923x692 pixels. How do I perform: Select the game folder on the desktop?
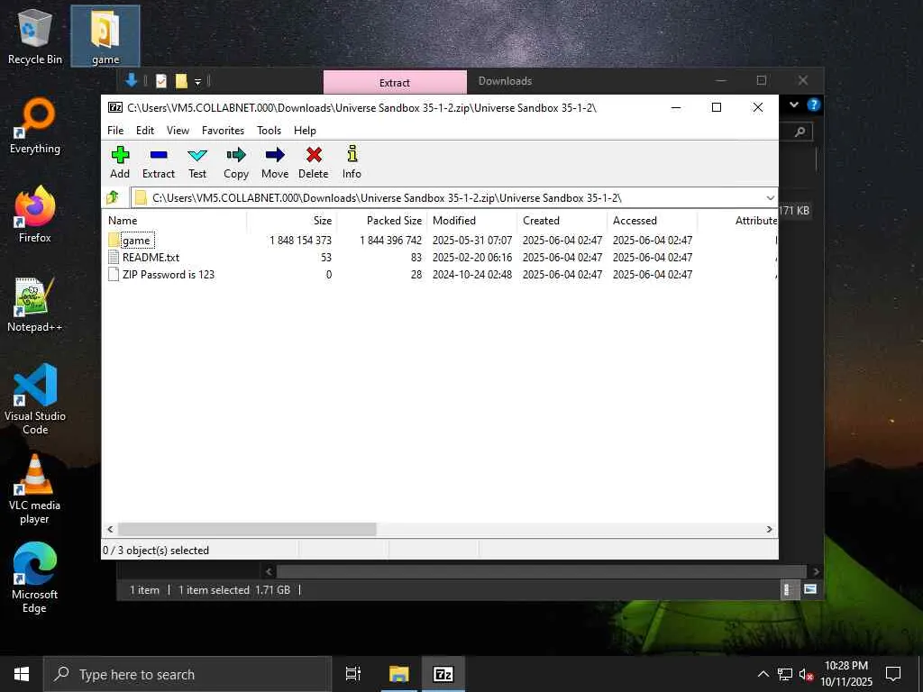(105, 36)
